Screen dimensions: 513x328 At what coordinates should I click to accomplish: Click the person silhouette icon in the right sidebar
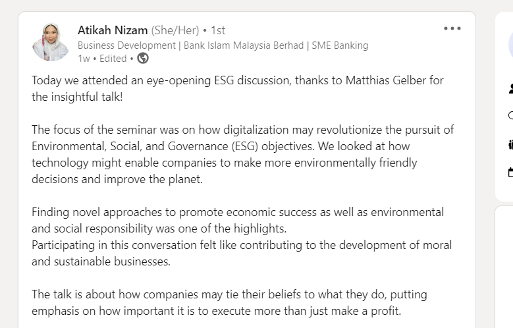click(510, 88)
